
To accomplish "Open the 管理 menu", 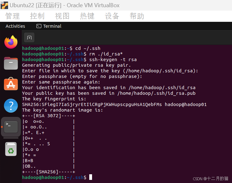I will tap(12, 16).
